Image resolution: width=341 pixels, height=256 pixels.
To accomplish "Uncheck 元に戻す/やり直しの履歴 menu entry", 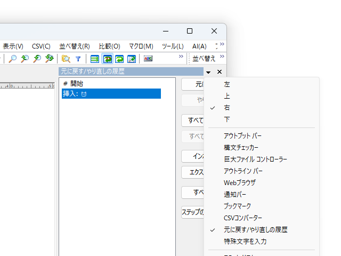I will [262, 230].
